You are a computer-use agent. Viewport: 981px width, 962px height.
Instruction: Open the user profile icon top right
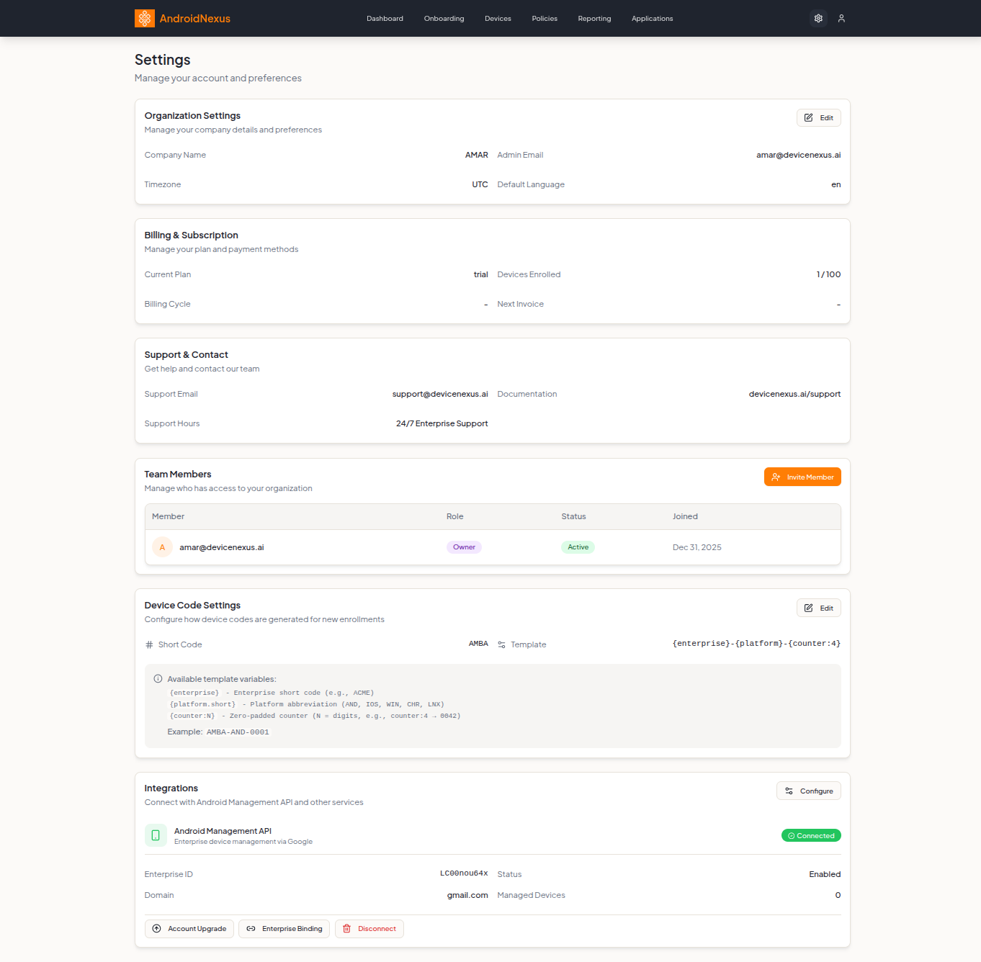(x=841, y=18)
